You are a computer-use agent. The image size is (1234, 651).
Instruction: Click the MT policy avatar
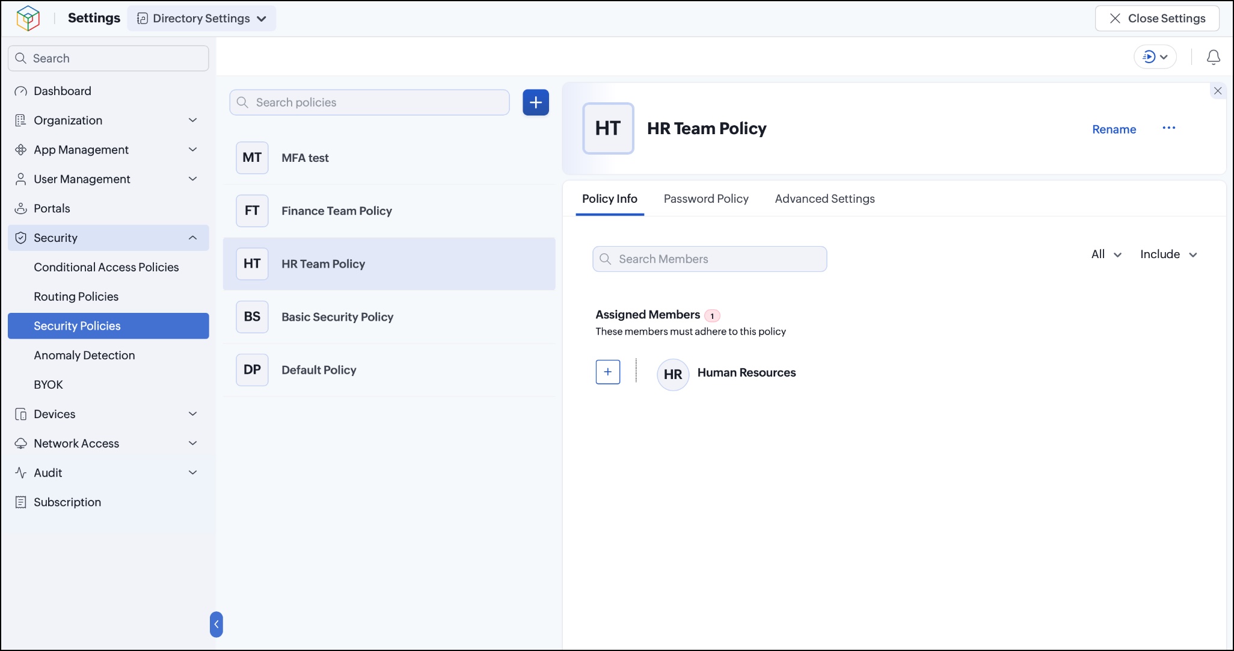[x=252, y=158]
